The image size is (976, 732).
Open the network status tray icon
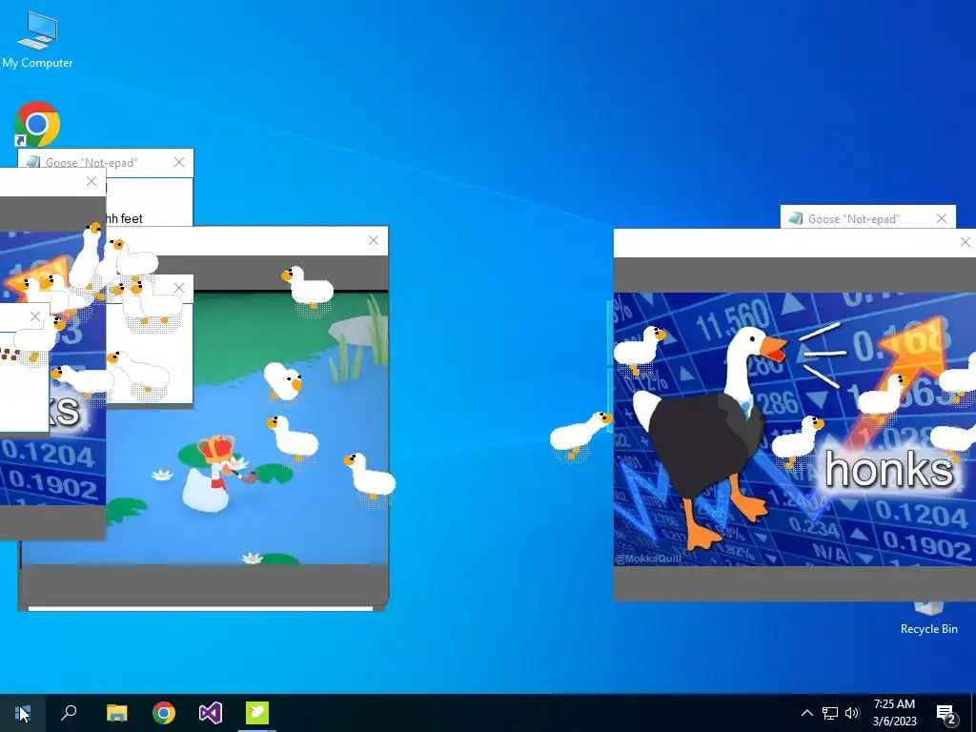point(830,713)
